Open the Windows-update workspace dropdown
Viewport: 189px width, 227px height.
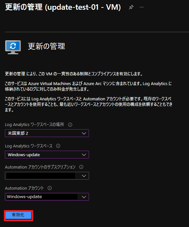click(47, 155)
